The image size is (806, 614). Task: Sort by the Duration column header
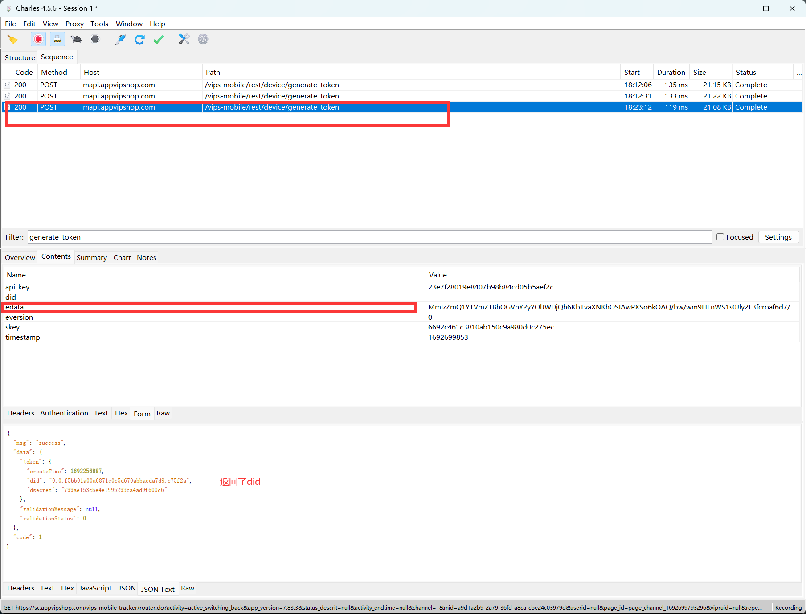(x=671, y=72)
